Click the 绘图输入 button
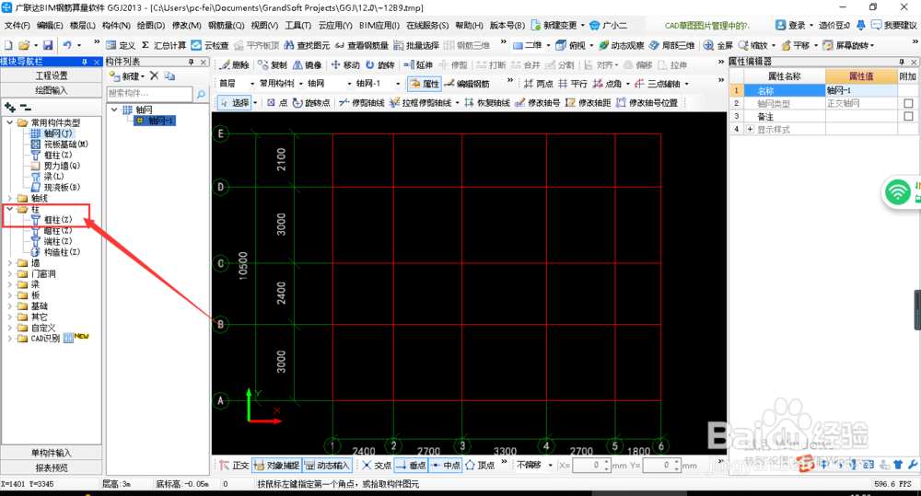The width and height of the screenshot is (921, 496). click(x=52, y=90)
